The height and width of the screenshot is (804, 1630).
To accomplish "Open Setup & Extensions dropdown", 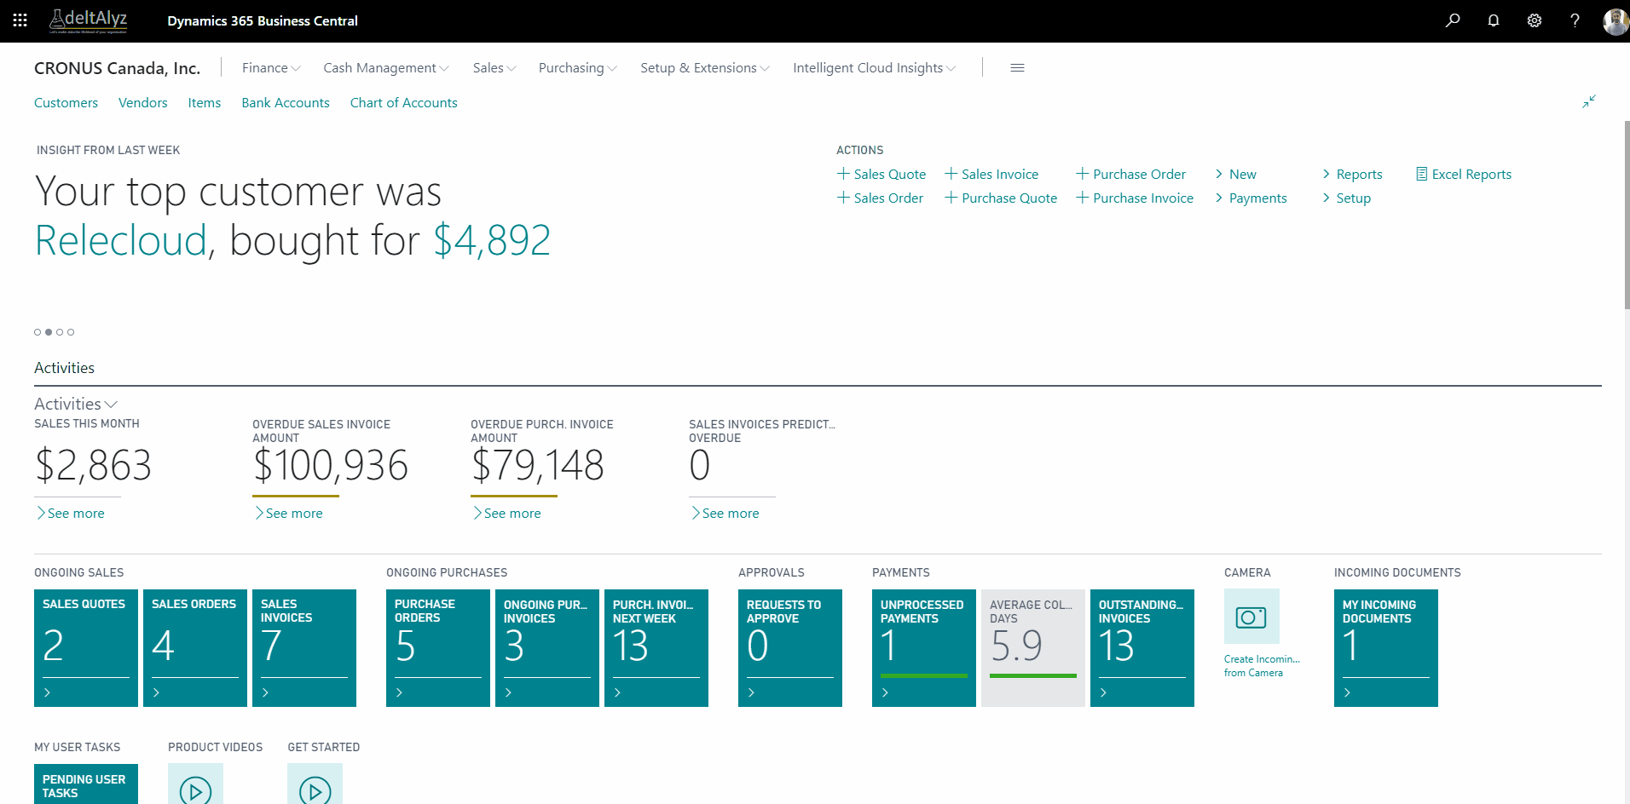I will 705,68.
